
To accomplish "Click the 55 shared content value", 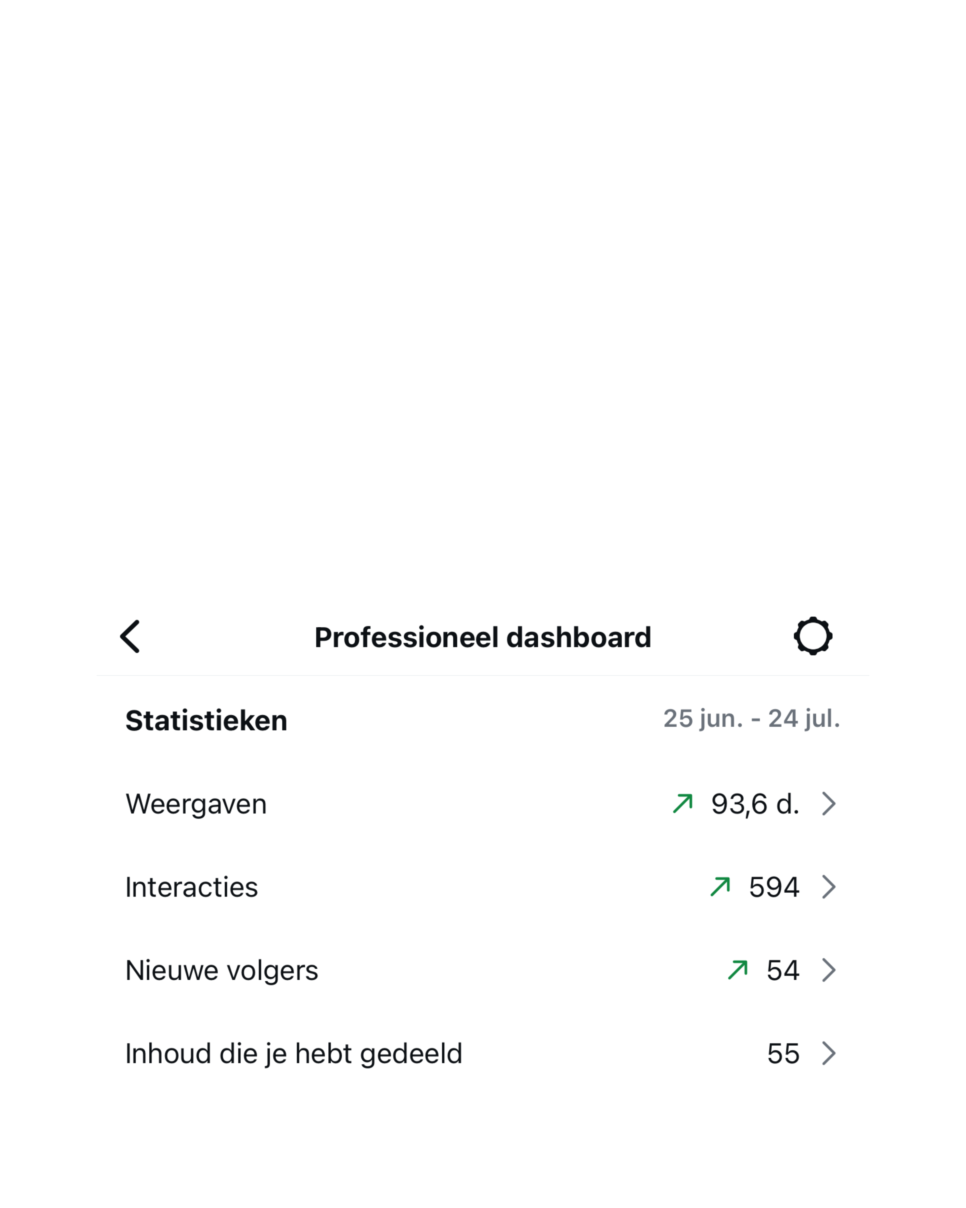I will 783,1053.
